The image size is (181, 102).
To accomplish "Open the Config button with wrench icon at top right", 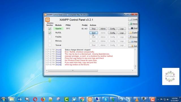I will pyautogui.click(x=133, y=19).
